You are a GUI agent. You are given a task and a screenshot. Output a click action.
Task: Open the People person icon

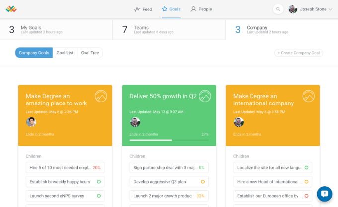(193, 9)
